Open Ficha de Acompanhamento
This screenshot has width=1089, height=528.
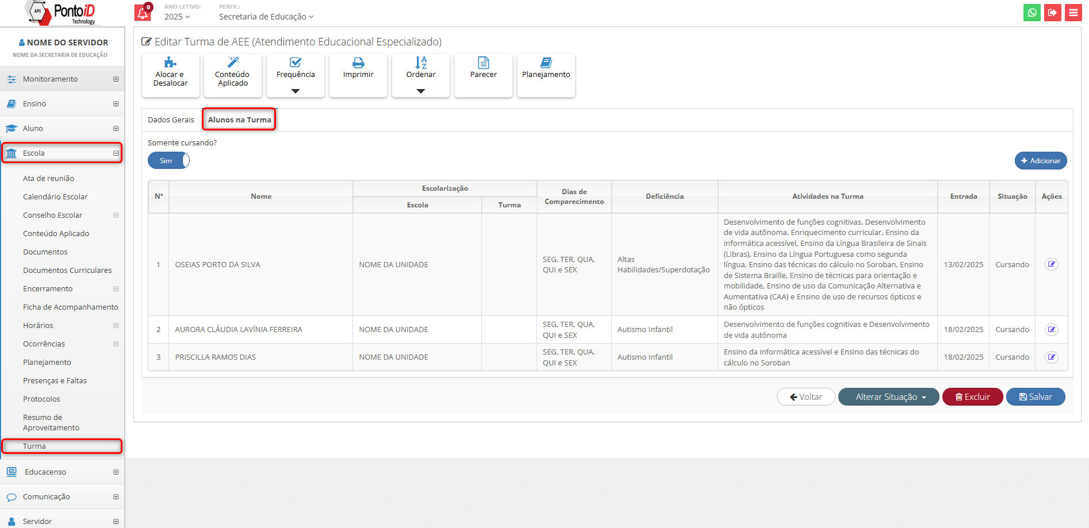71,307
